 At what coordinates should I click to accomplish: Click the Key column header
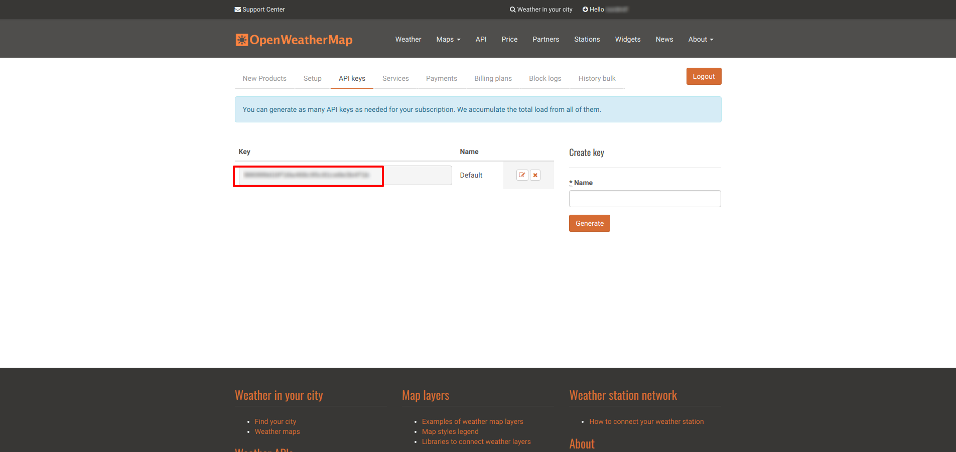(x=244, y=152)
